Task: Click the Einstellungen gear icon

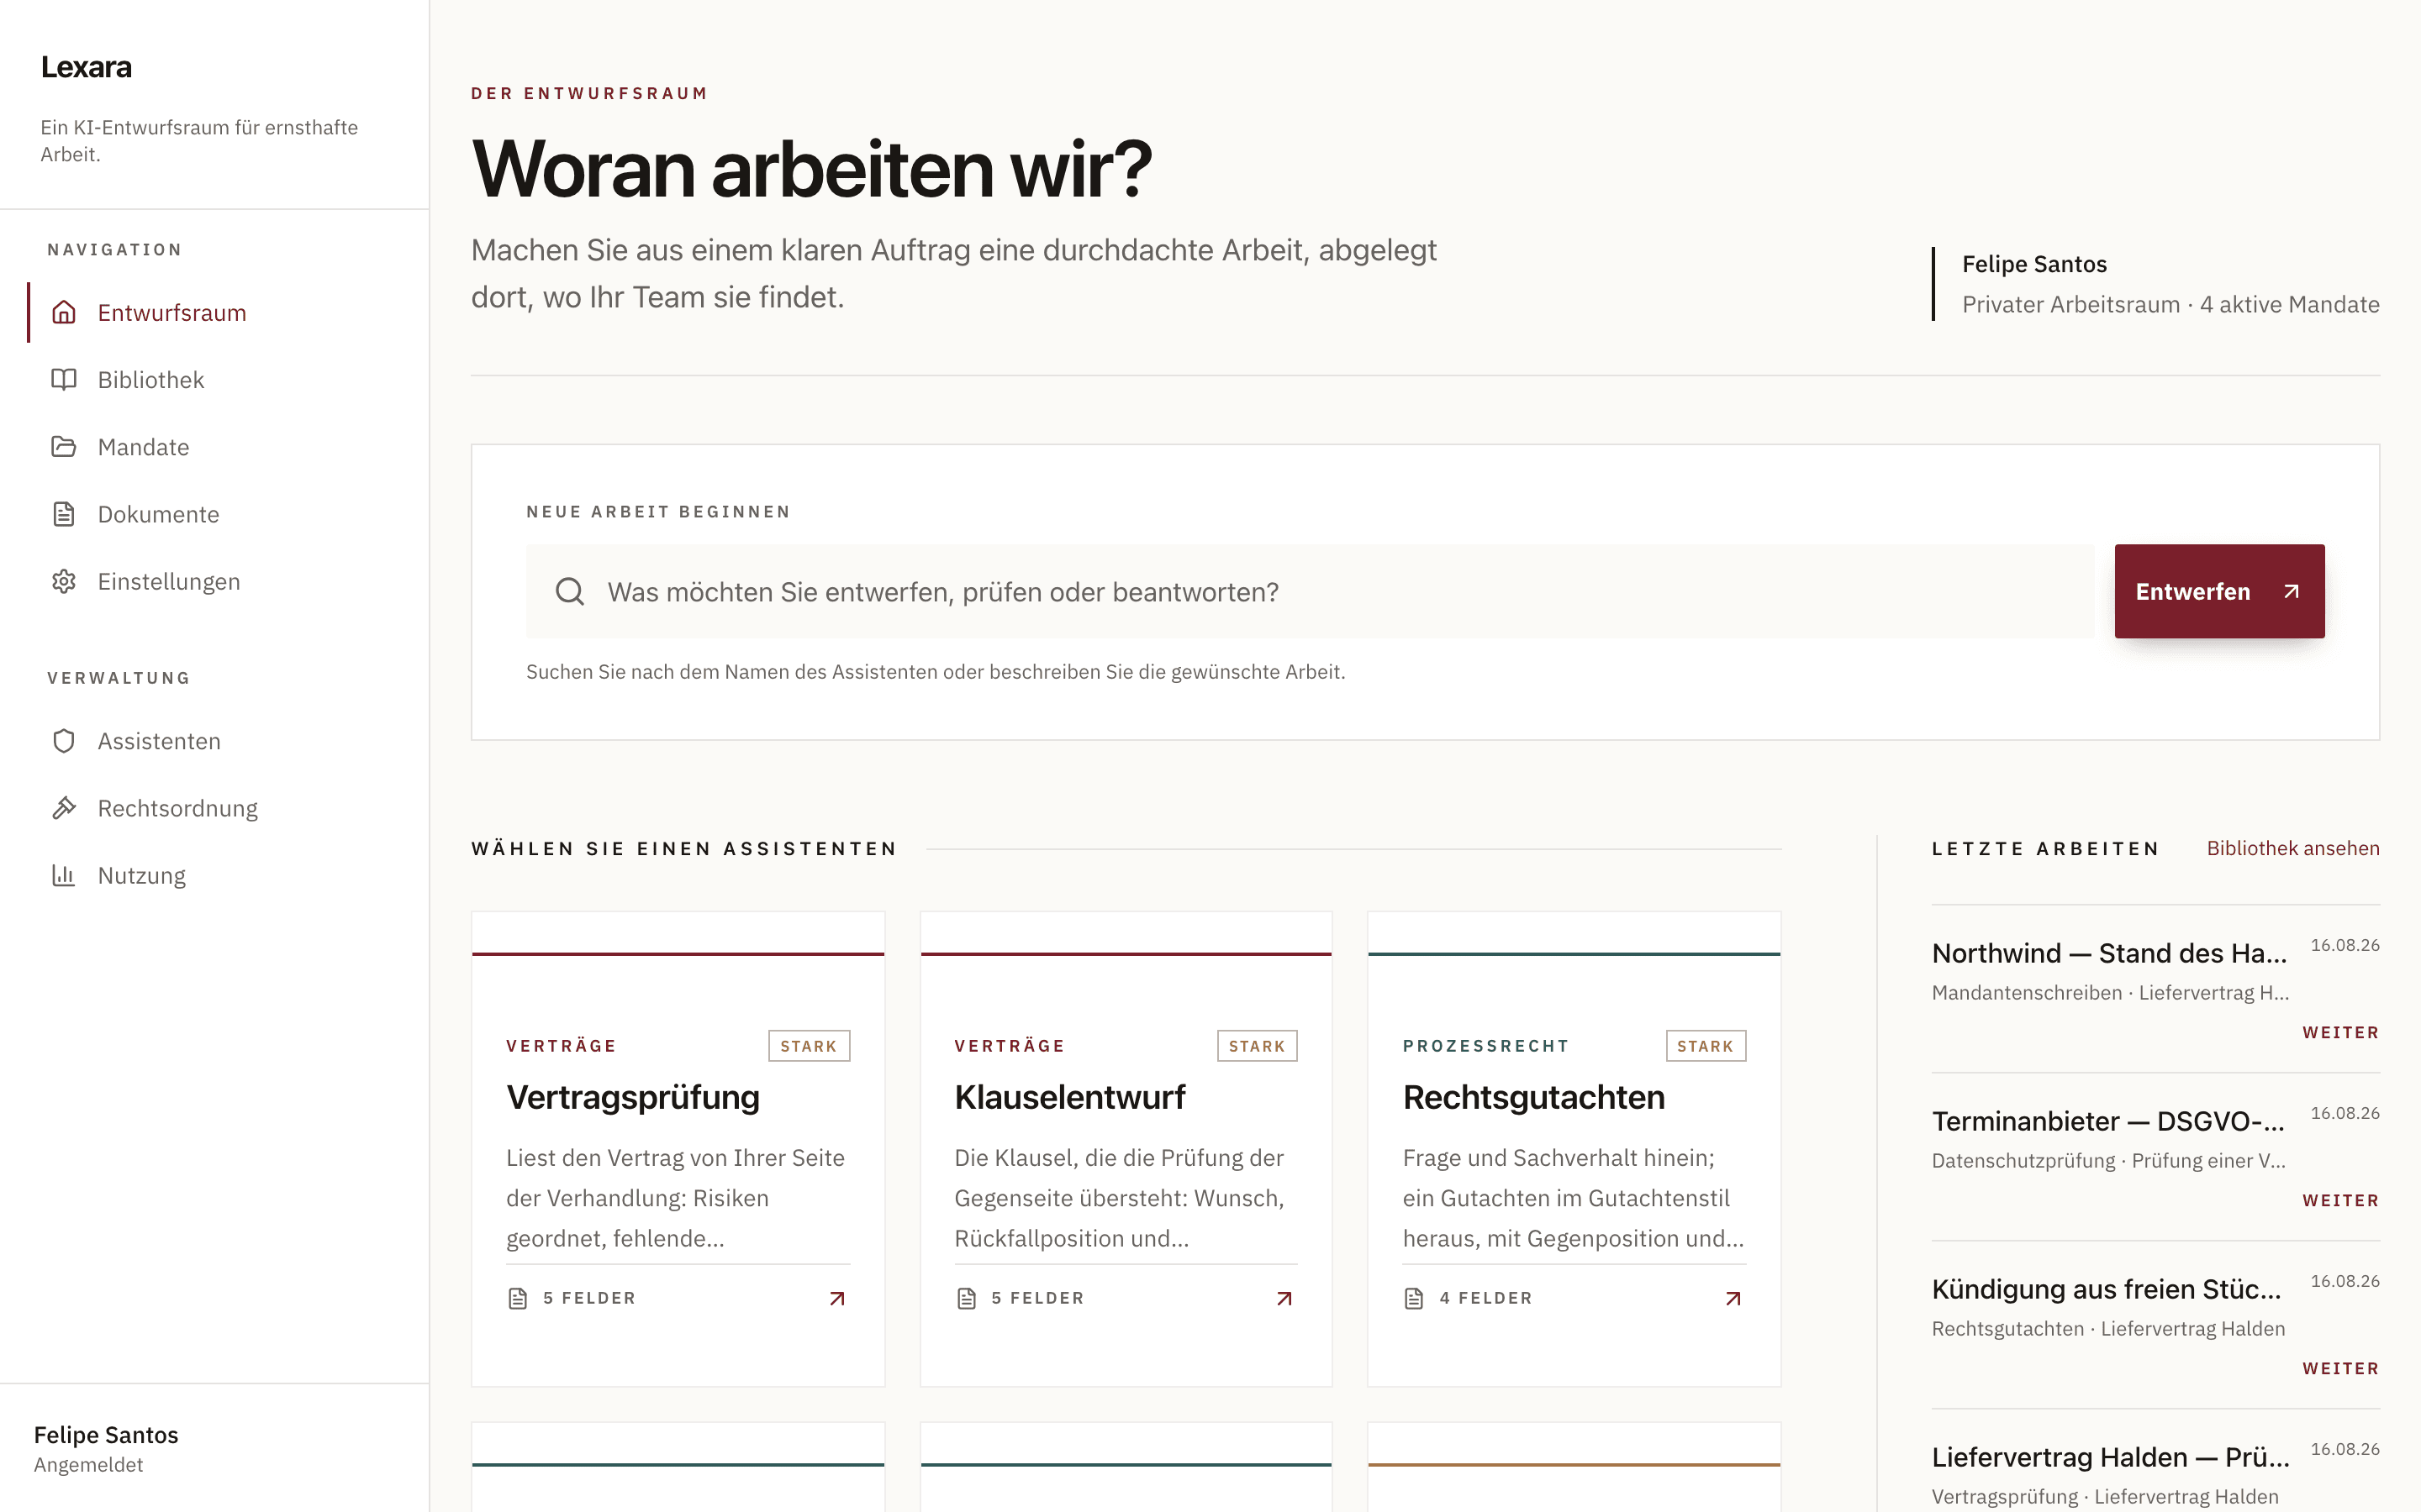Action: 64,581
